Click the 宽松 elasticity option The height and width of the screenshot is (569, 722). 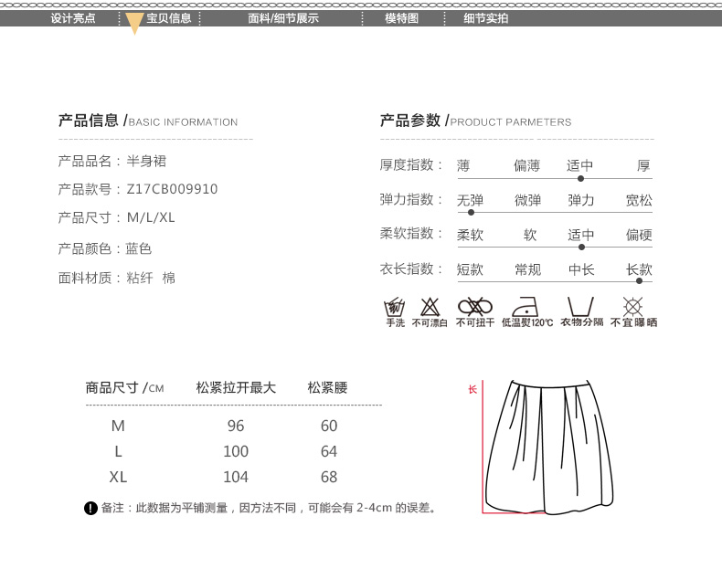pos(639,200)
